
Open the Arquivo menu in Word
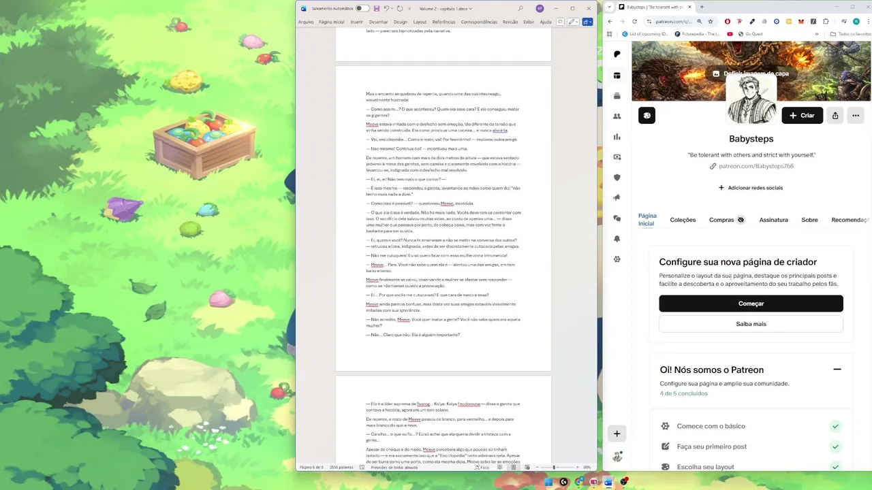[306, 22]
